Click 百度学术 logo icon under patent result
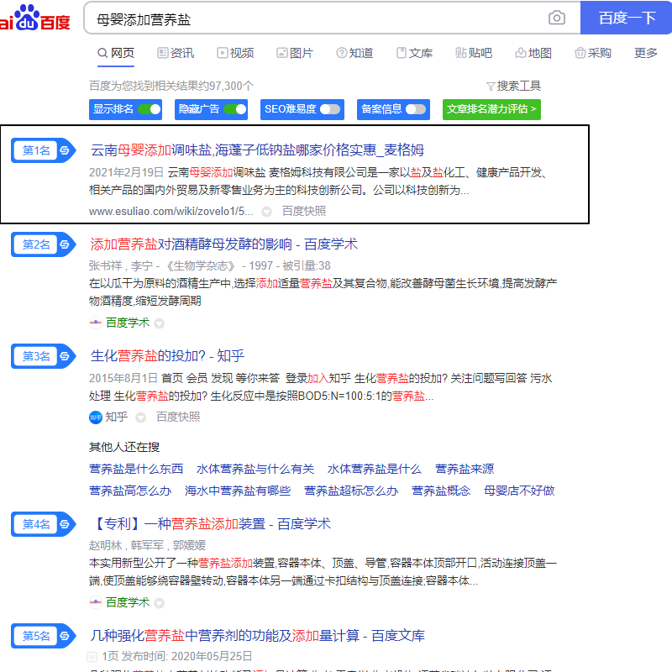672x672 pixels. tap(96, 602)
